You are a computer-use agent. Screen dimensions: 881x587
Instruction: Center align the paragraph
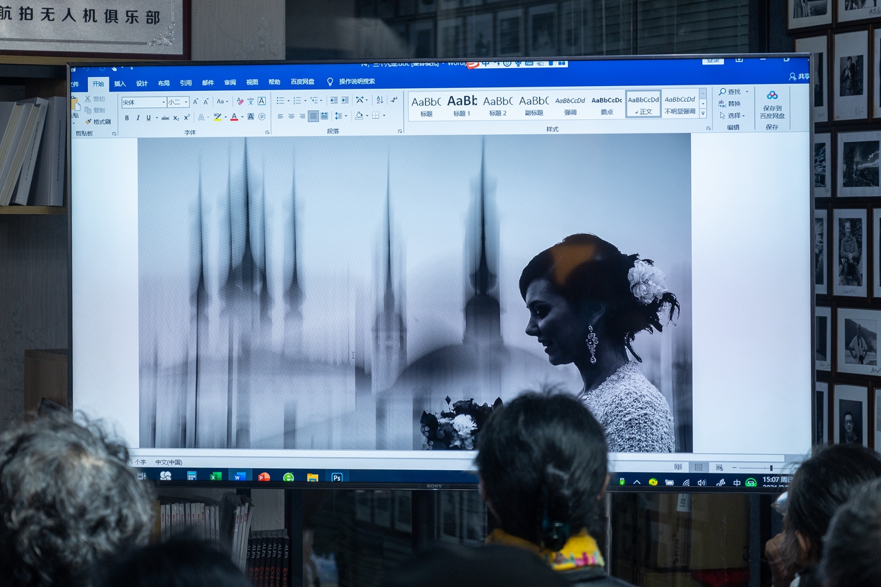(291, 116)
